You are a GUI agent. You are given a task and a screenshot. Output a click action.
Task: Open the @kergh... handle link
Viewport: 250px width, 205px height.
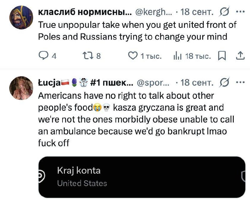(154, 12)
